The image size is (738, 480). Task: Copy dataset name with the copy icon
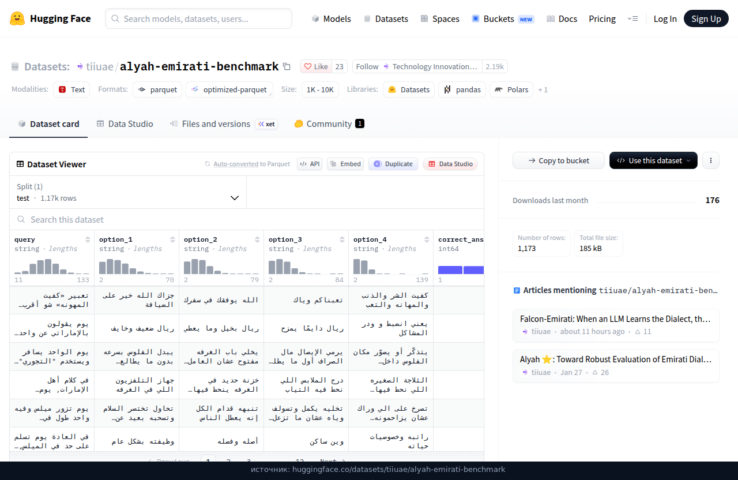(x=287, y=67)
